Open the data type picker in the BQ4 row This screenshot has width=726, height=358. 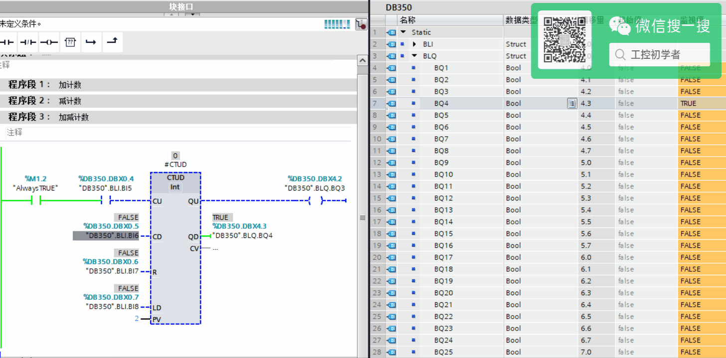coord(572,103)
